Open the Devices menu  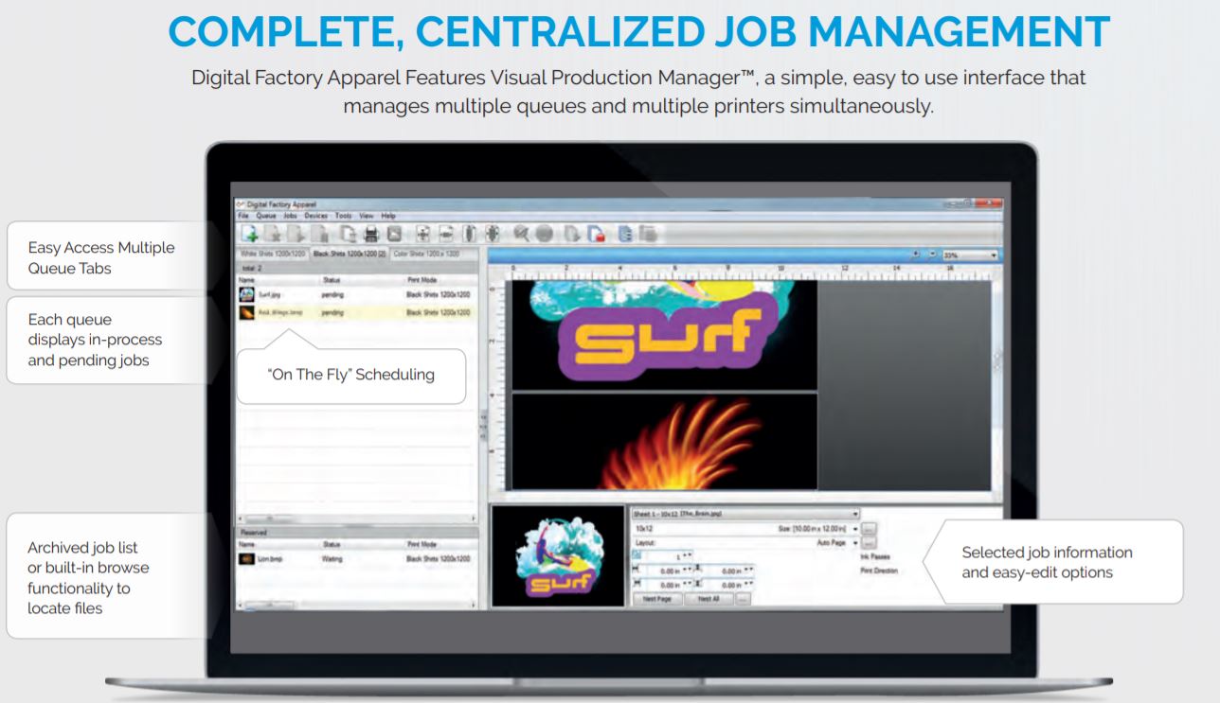(x=315, y=216)
